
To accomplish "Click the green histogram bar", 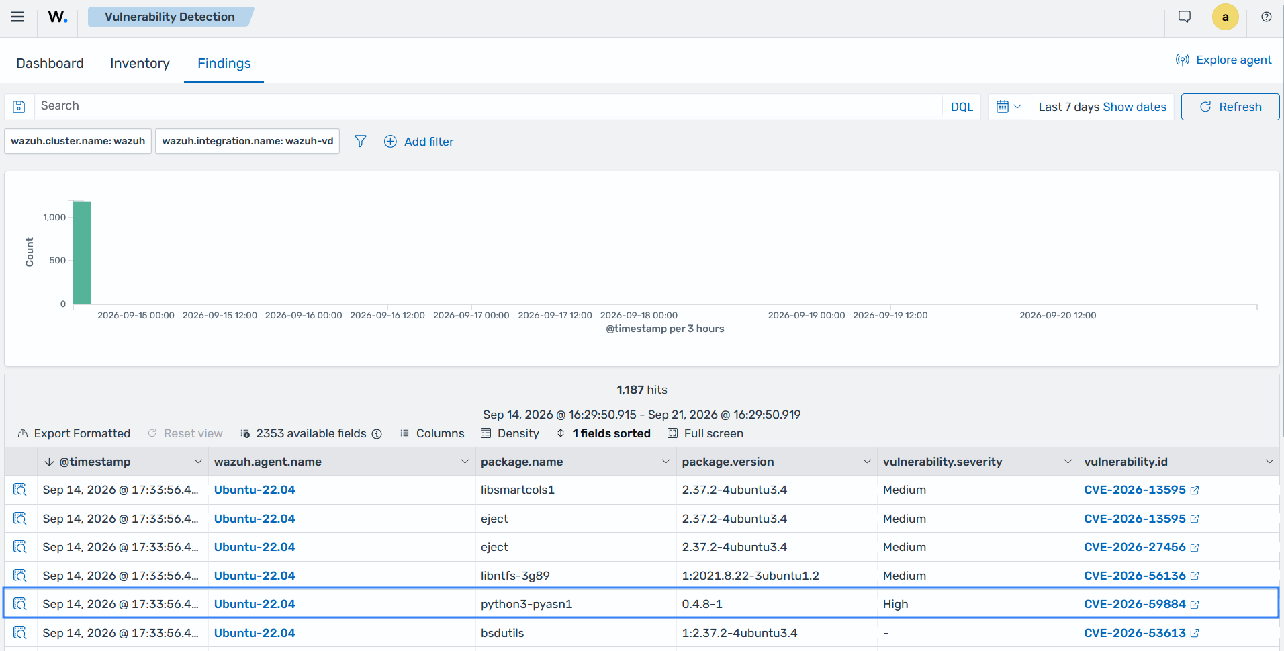I will (x=82, y=253).
